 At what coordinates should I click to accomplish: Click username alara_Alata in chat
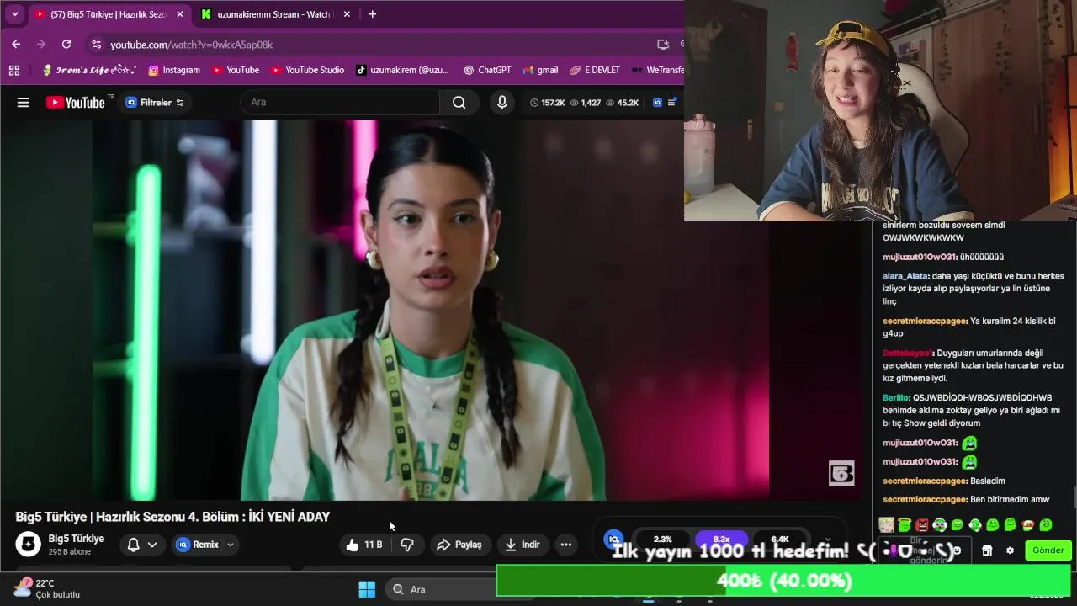click(x=906, y=276)
